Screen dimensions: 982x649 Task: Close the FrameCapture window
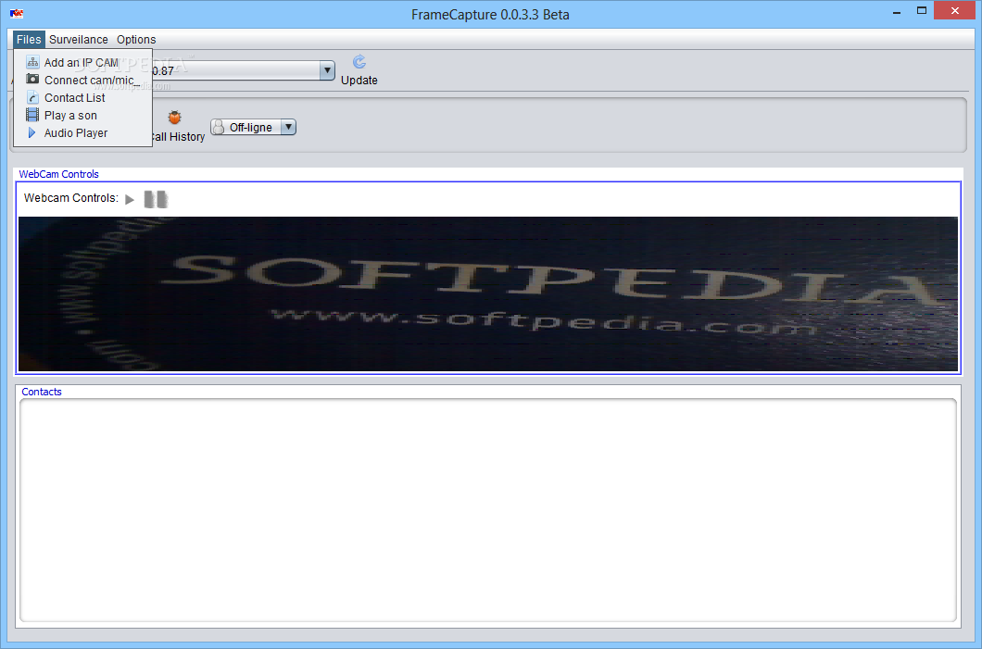955,10
